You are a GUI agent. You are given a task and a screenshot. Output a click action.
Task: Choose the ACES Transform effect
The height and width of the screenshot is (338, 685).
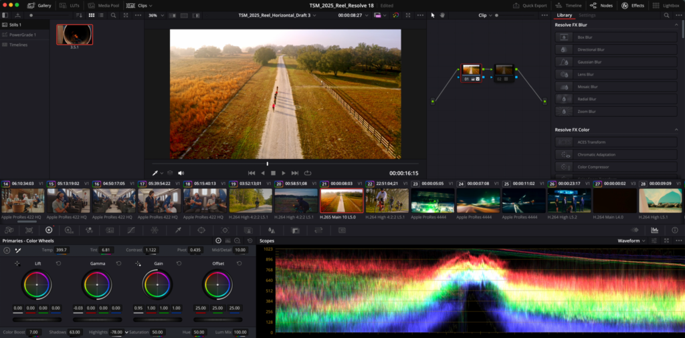click(x=616, y=142)
